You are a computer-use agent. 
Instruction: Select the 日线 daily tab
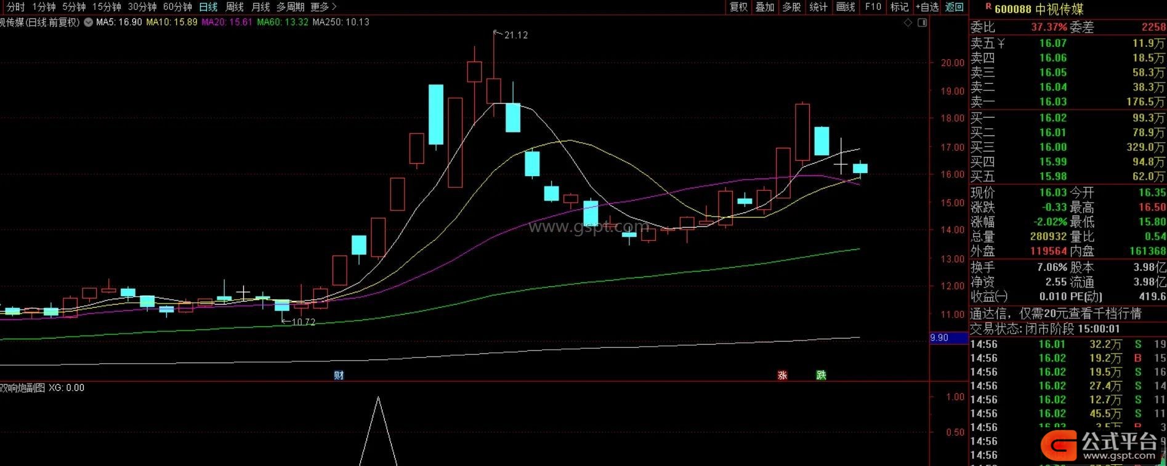[x=208, y=7]
